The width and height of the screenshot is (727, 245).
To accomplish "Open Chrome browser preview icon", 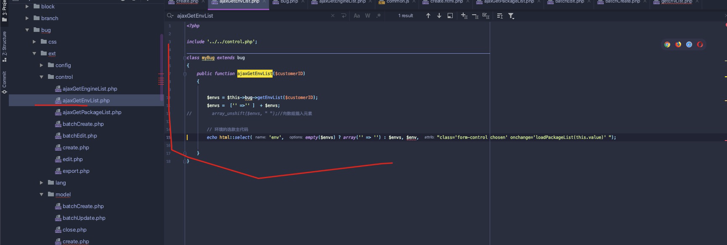I will [667, 44].
